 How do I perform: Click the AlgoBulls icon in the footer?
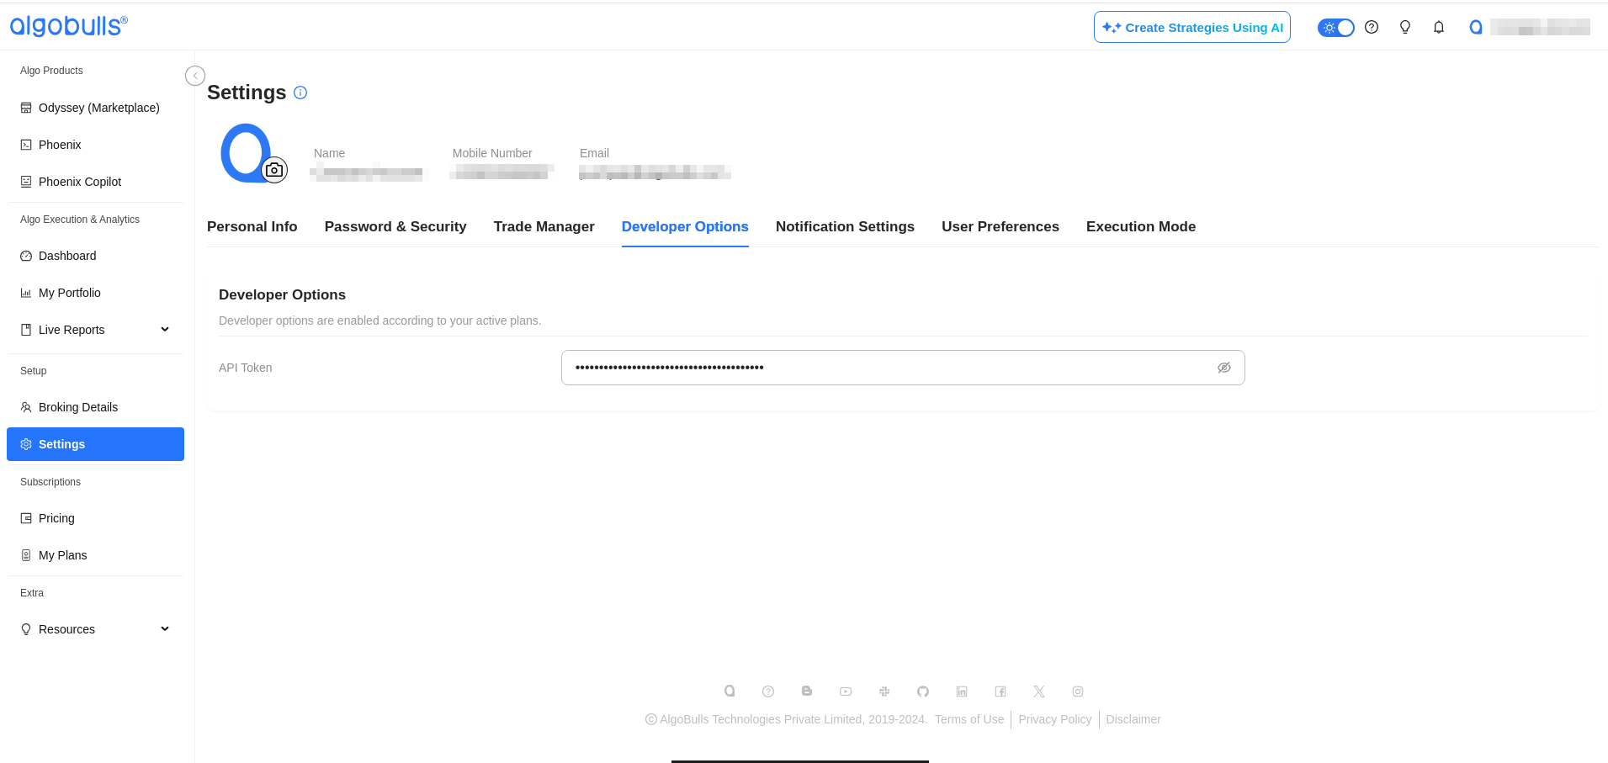tap(730, 691)
